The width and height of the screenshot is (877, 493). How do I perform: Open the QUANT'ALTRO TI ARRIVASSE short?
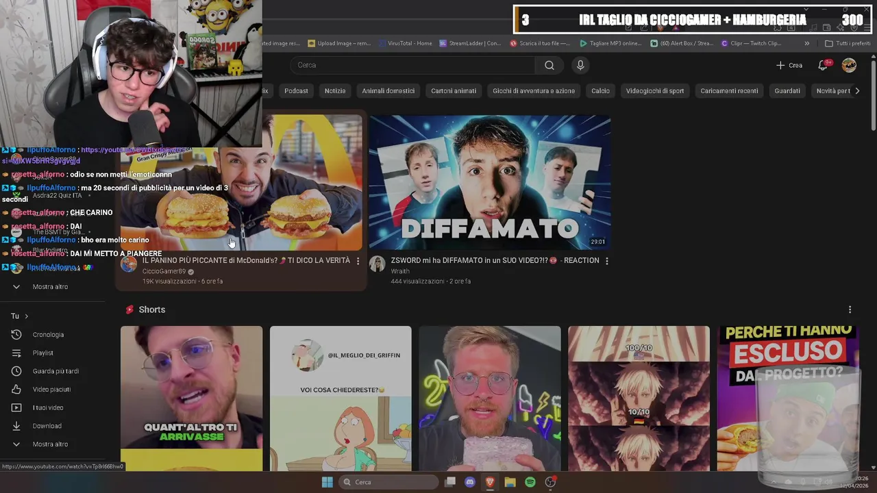pos(191,399)
